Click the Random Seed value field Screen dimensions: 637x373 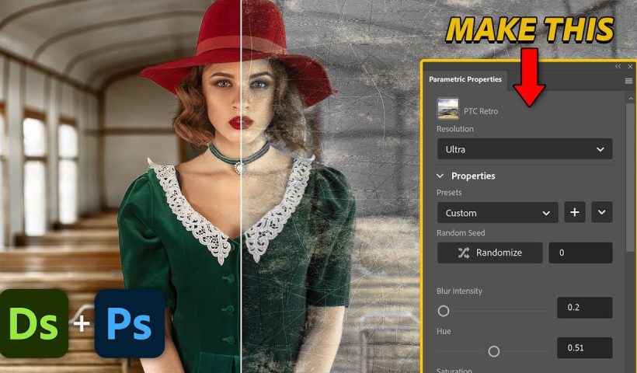(580, 253)
